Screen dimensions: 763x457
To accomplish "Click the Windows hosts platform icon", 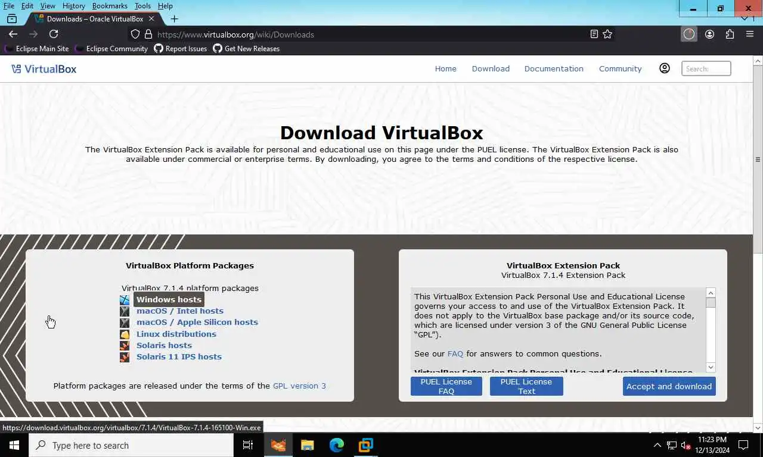I will 125,300.
